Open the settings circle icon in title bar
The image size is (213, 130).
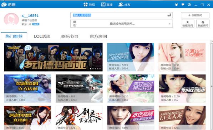point(189,5)
